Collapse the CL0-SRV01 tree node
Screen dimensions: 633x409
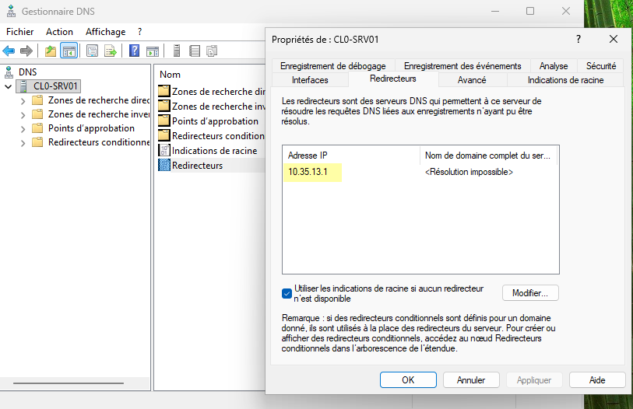pos(8,86)
